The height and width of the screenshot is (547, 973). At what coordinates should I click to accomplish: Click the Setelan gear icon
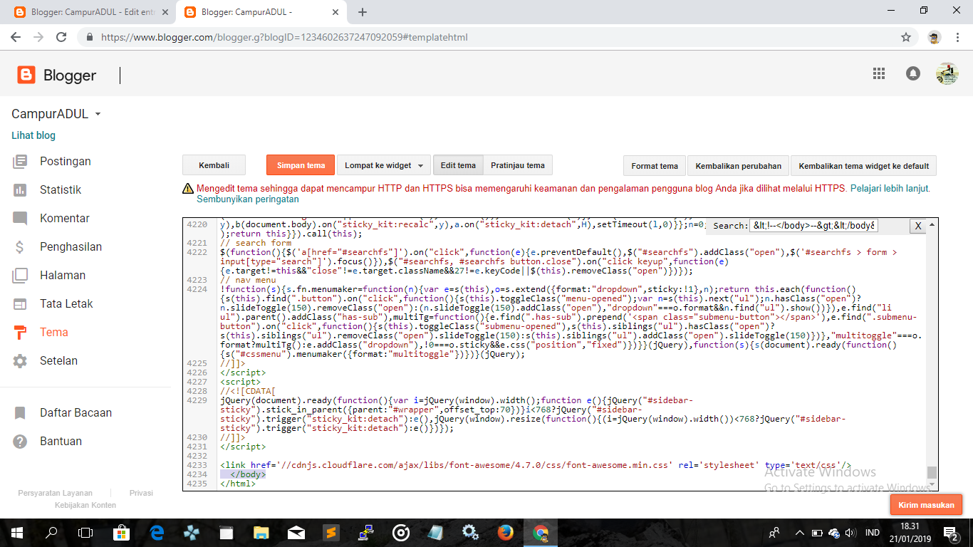(x=20, y=361)
